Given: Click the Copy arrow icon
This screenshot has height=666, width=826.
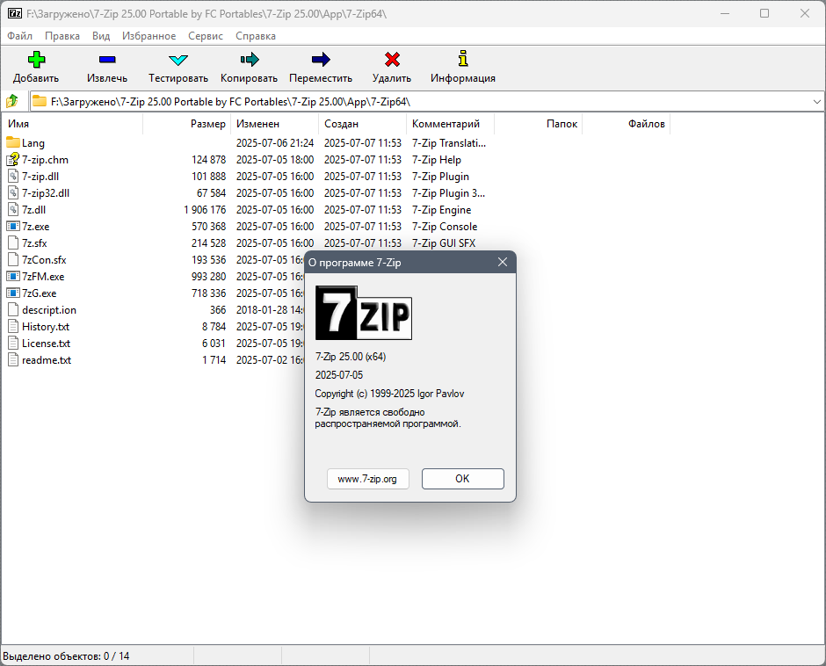Looking at the screenshot, I should coord(250,60).
